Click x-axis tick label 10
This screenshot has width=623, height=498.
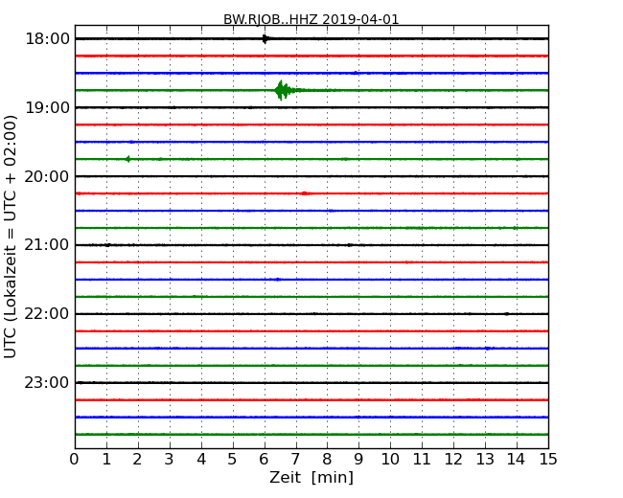coord(390,459)
